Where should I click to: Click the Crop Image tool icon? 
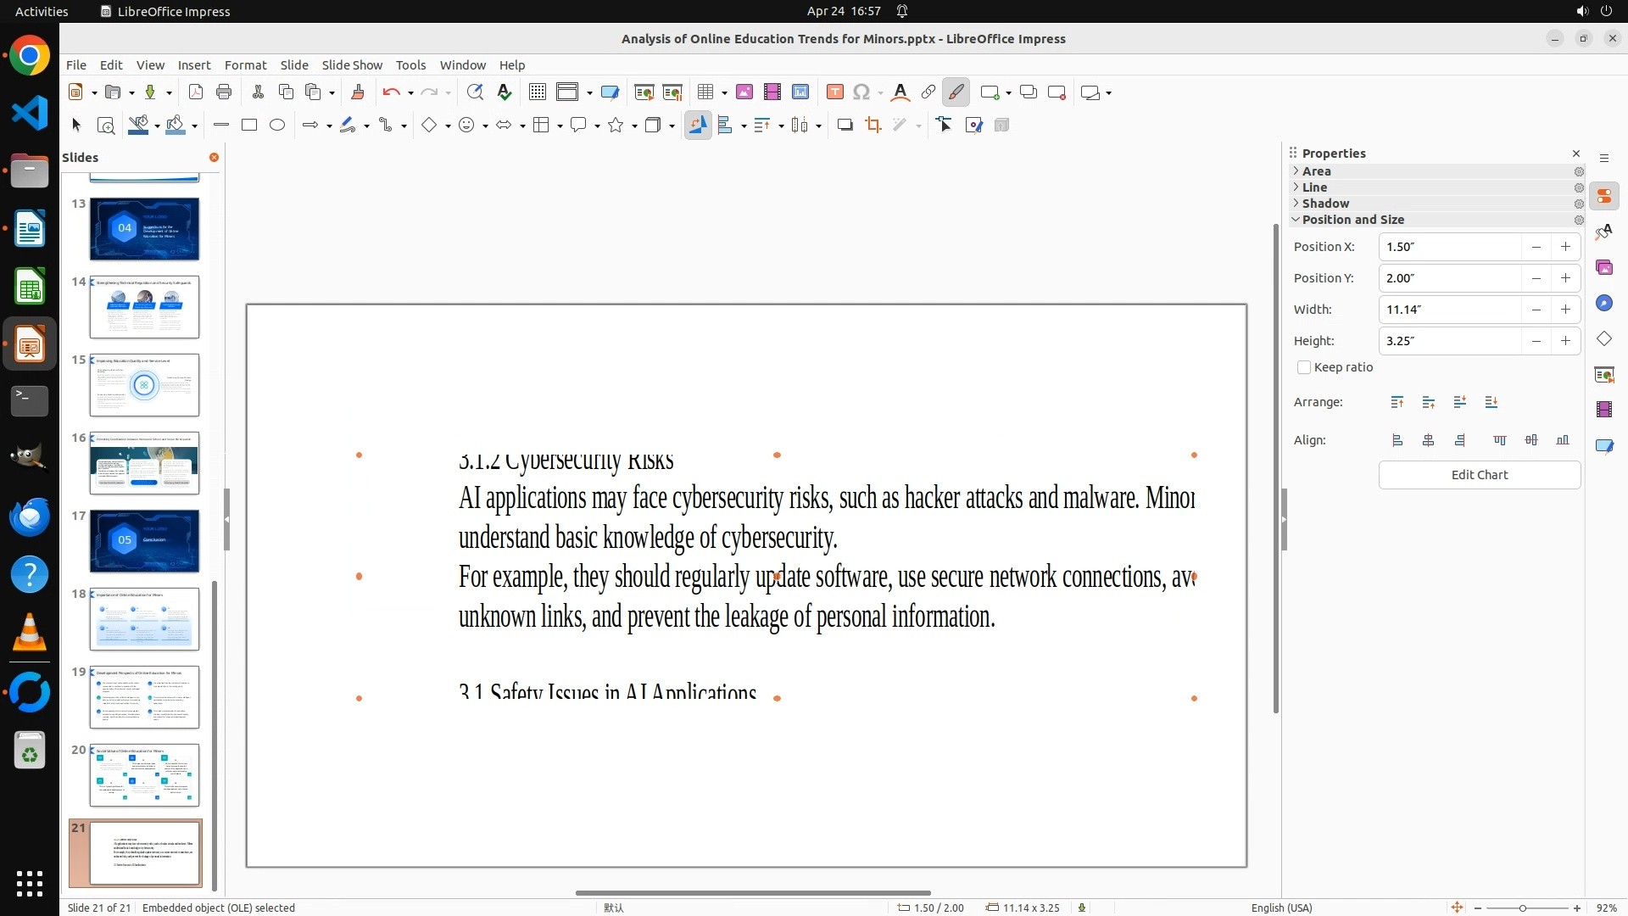coord(873,126)
